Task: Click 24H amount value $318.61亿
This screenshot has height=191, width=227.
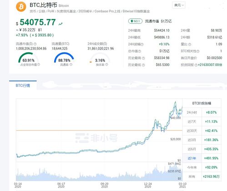Action: click(215, 37)
